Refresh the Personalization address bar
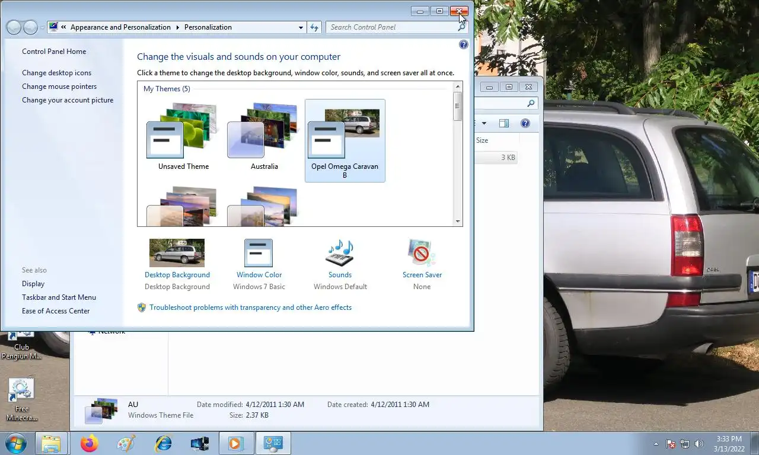 tap(314, 27)
